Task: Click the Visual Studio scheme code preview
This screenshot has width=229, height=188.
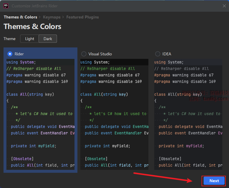Action: pyautogui.click(x=114, y=114)
